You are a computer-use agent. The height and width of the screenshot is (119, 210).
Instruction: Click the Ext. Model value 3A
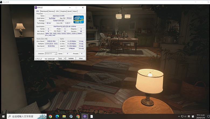65,31
